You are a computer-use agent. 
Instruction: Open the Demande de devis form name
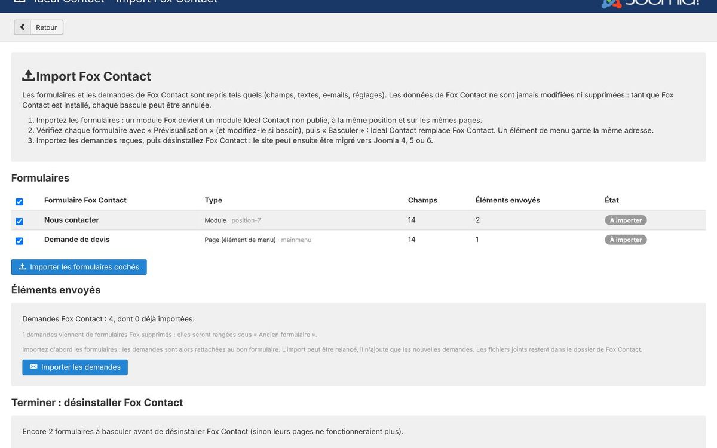(77, 240)
